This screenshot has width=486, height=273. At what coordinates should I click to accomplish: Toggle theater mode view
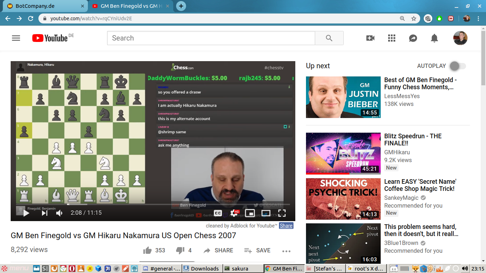[266, 213]
